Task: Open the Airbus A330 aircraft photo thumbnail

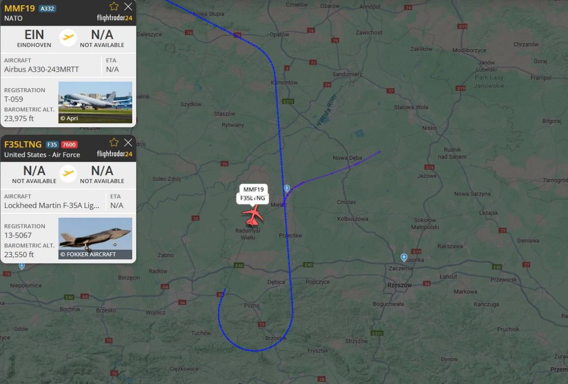Action: (x=95, y=102)
